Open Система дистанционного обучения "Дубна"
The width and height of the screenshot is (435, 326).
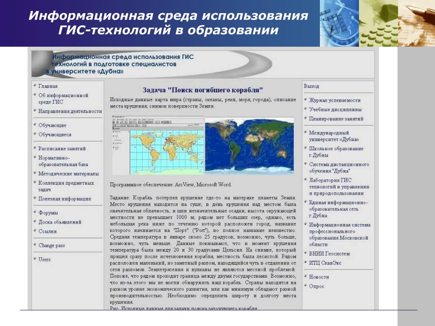pos(339,168)
